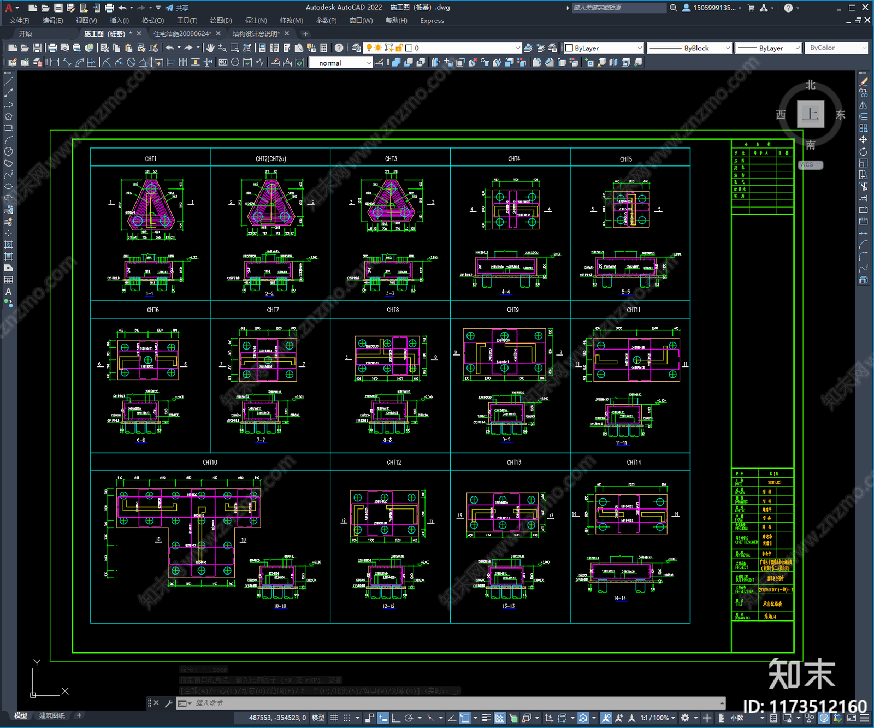Select the Line draw tool in left toolbar
This screenshot has height=728, width=874.
click(x=8, y=81)
